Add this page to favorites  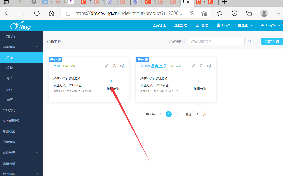[204, 13]
